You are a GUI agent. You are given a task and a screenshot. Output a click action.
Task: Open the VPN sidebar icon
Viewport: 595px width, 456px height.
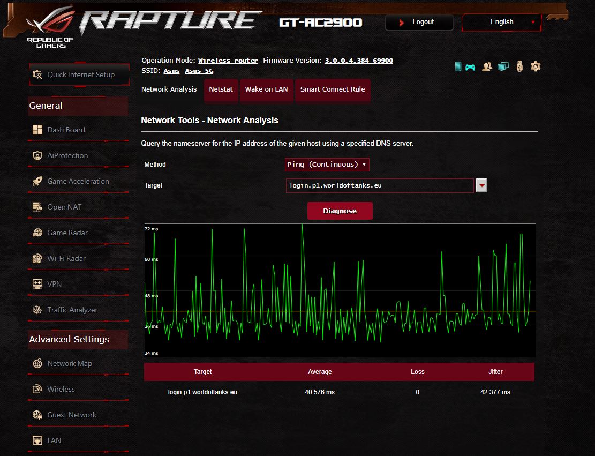[x=37, y=284]
